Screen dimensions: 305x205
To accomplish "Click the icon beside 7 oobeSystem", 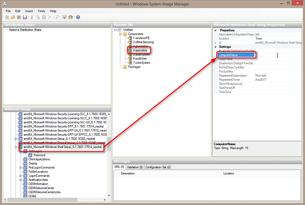I will coord(130,62).
